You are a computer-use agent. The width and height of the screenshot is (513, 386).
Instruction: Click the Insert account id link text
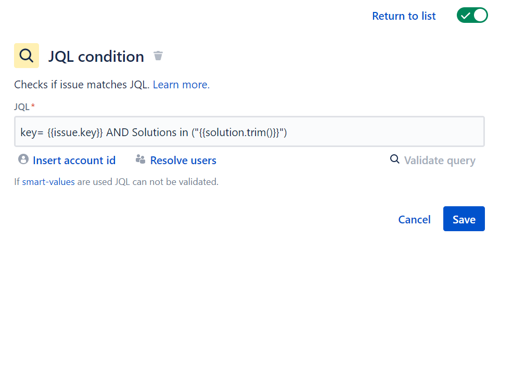pyautogui.click(x=74, y=161)
